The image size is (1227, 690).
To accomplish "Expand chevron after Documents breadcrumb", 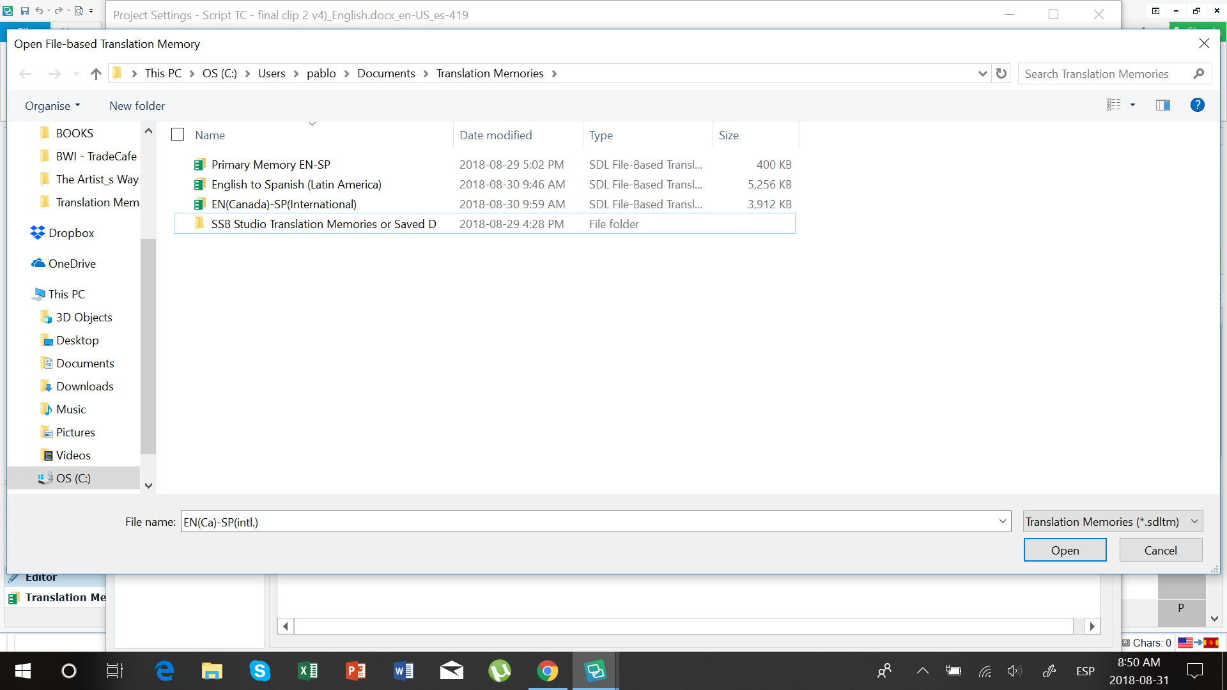I will [426, 73].
